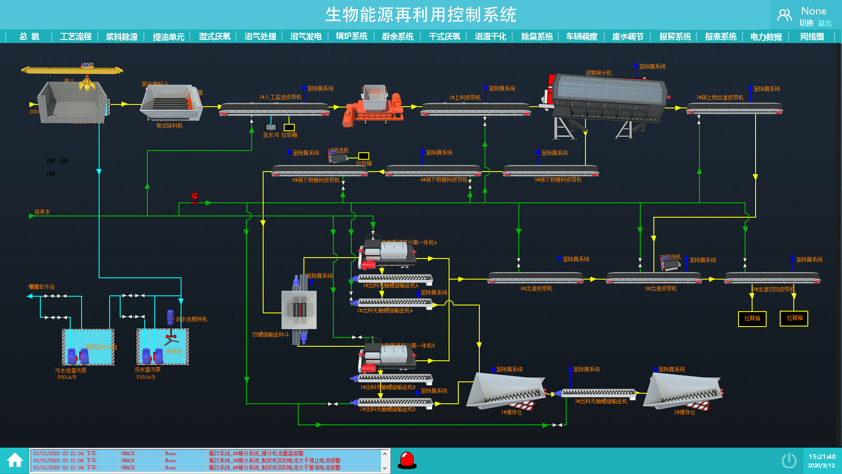Select the overhead grab crane

72,70
